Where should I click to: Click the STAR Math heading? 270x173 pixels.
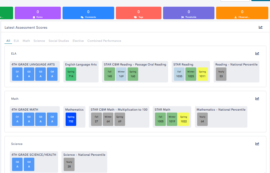[x=163, y=109]
